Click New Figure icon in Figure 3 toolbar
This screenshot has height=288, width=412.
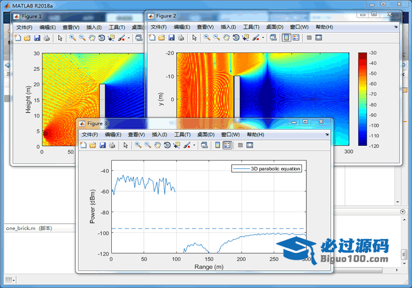[x=84, y=145]
